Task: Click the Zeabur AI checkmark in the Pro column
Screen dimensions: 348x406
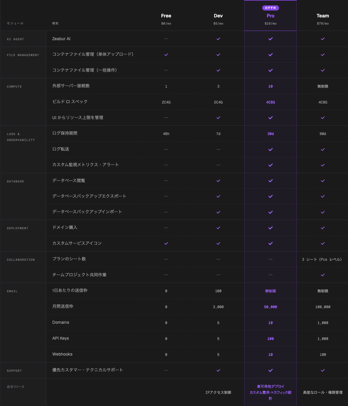Action: 270,39
